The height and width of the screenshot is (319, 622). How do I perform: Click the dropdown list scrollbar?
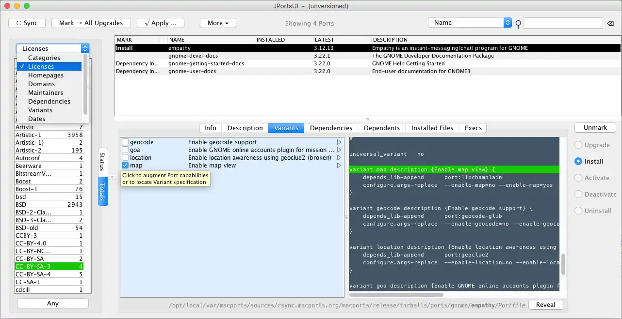(x=86, y=84)
